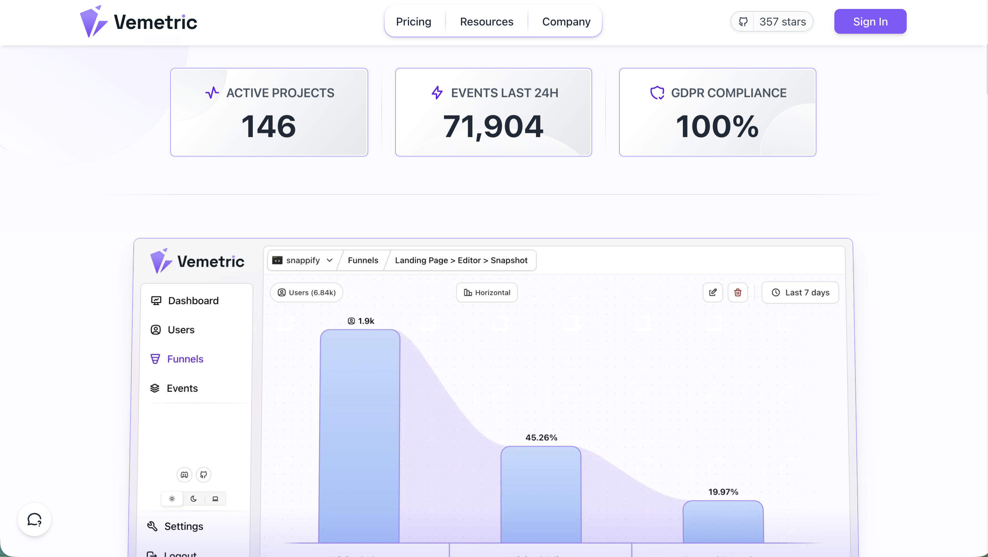Click the GitHub icon beside 357 stars
The height and width of the screenshot is (557, 988).
pos(743,22)
